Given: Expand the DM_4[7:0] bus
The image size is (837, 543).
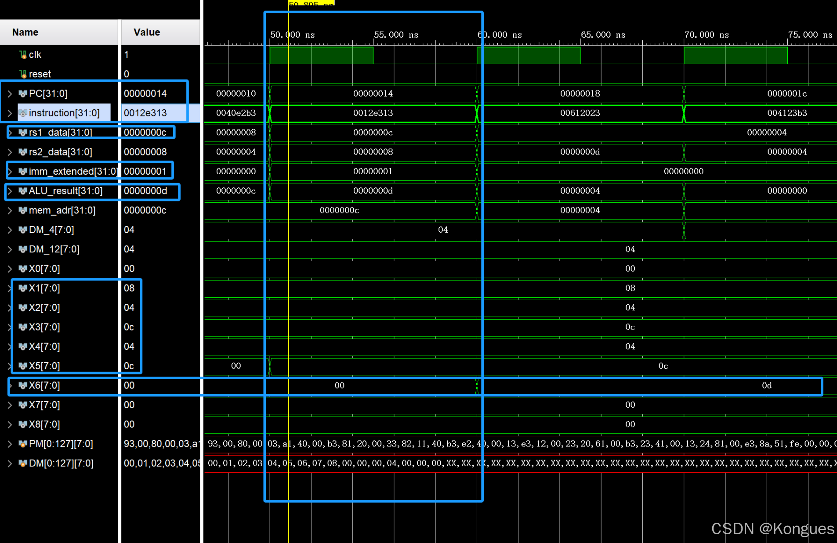Looking at the screenshot, I should 10,230.
